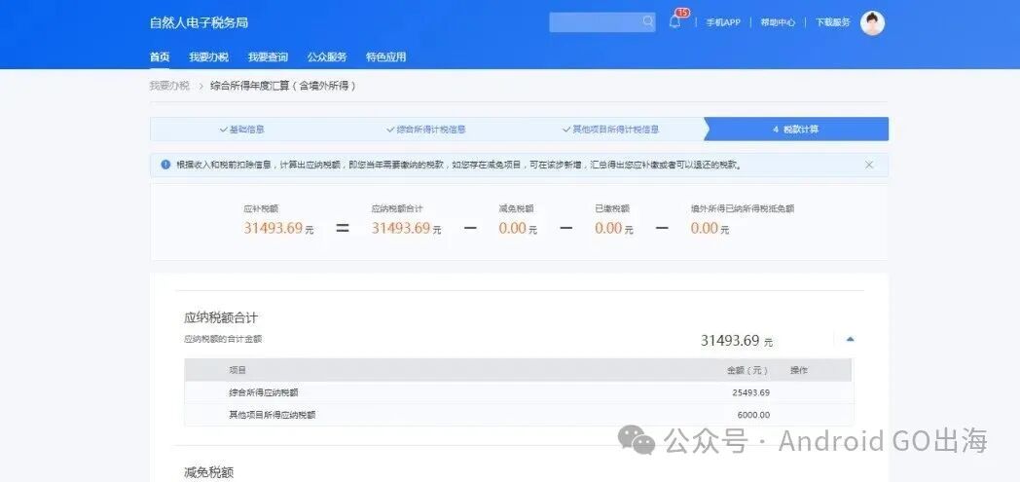Open the user avatar profile

872,22
